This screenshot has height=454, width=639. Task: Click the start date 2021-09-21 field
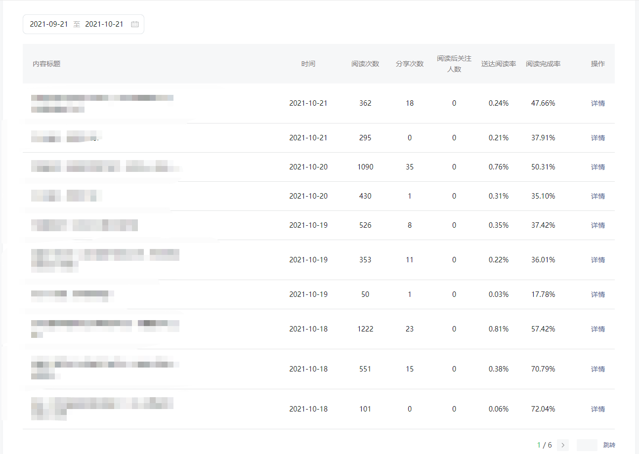49,24
